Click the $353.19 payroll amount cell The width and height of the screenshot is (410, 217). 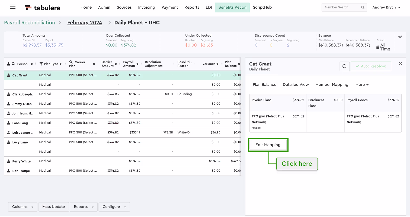click(135, 132)
